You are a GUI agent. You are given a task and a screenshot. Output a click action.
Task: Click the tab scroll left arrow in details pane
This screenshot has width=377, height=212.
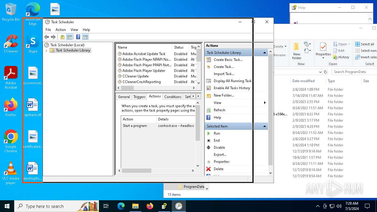(193, 96)
